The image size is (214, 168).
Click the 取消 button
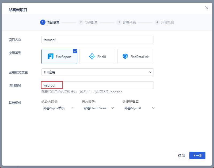(181, 155)
